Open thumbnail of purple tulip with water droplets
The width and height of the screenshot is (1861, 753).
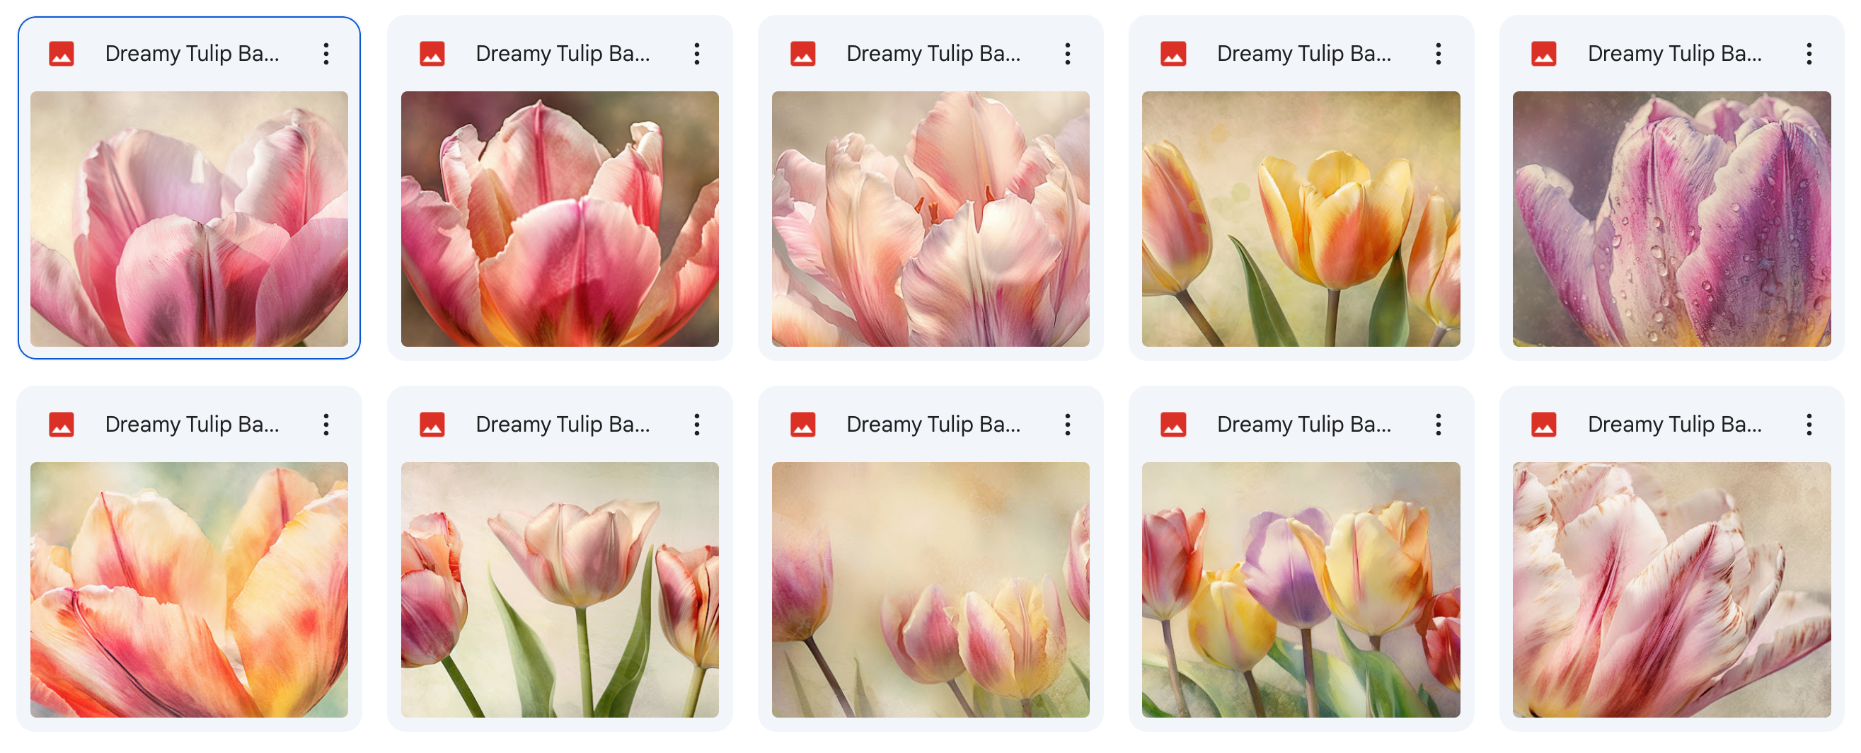click(x=1672, y=219)
